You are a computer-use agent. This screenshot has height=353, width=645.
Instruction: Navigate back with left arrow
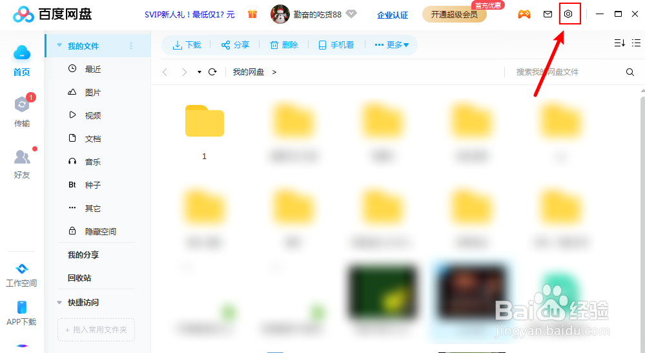pos(165,72)
